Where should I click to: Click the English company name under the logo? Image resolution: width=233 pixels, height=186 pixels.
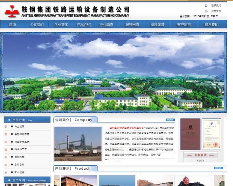coord(75,15)
